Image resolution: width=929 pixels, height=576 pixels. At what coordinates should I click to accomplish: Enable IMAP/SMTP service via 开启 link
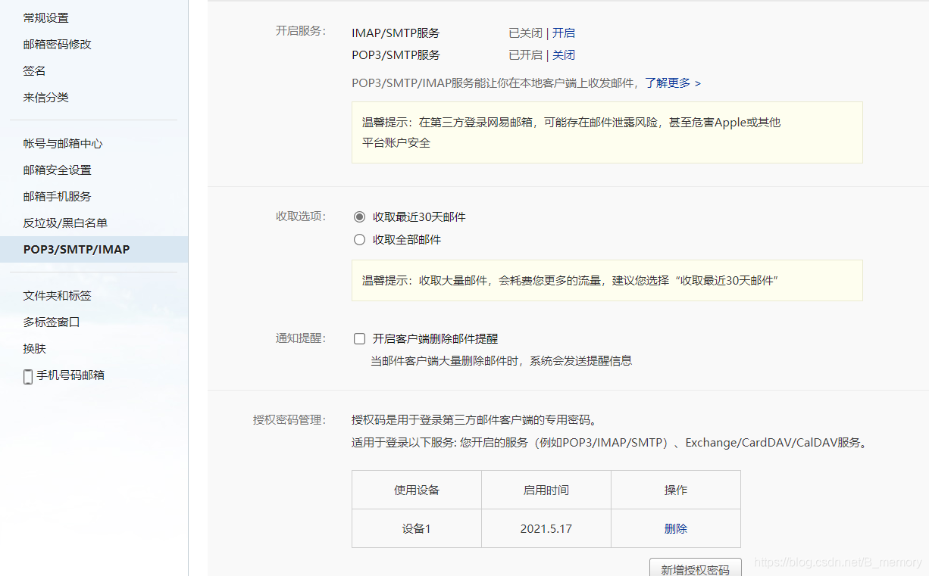click(x=565, y=33)
